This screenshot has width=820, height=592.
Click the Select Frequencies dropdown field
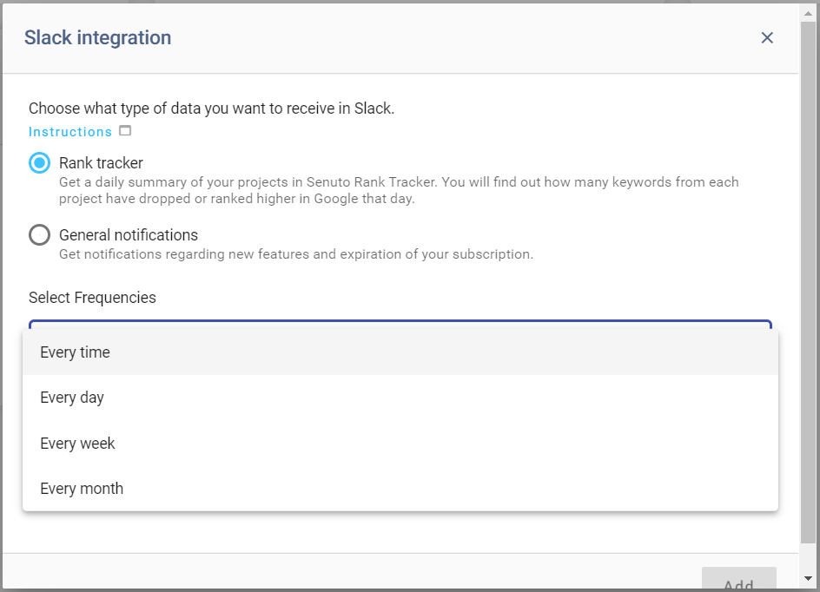[x=400, y=324]
